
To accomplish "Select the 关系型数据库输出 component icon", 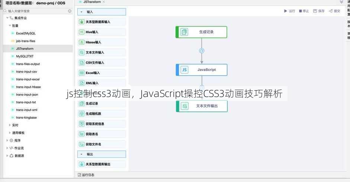I will point(82,164).
